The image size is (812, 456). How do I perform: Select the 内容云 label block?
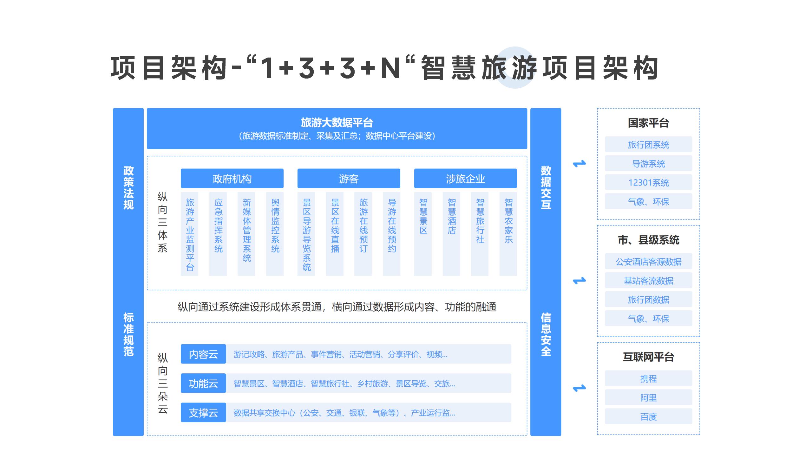[203, 354]
